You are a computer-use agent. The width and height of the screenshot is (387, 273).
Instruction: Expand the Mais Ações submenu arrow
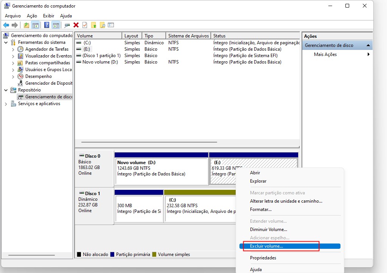(368, 54)
